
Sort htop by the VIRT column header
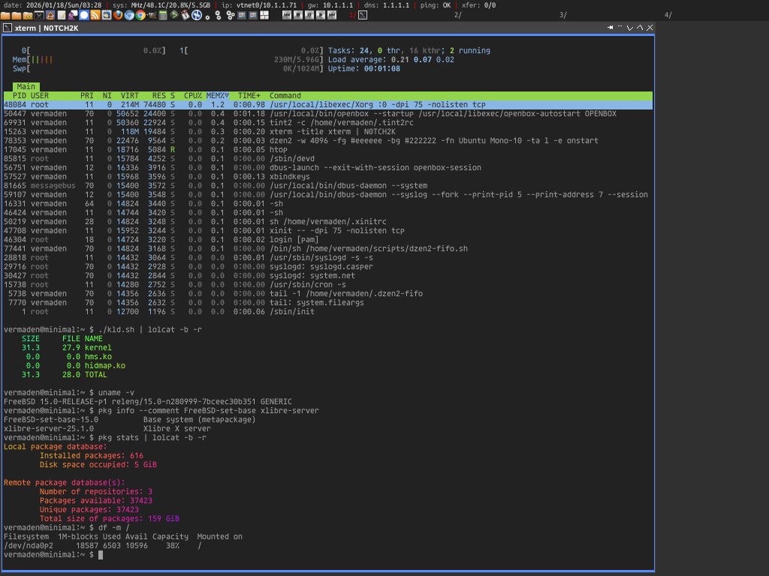point(130,95)
